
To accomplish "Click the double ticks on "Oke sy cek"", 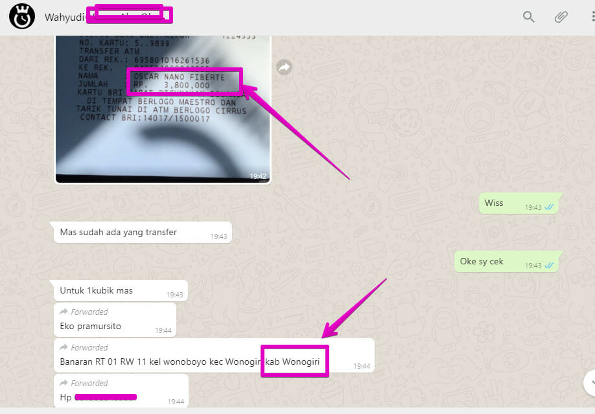I will (548, 266).
